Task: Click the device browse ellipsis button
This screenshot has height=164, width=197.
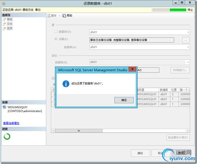Action: pos(186,40)
